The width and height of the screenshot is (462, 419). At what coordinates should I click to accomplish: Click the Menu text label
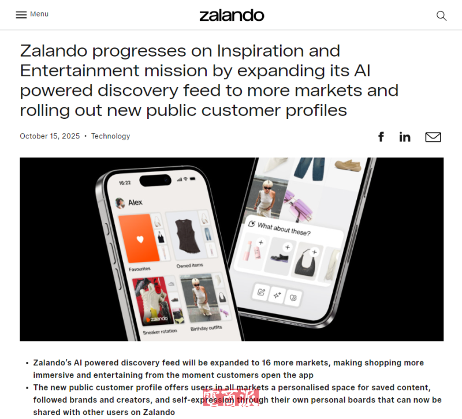click(x=39, y=14)
